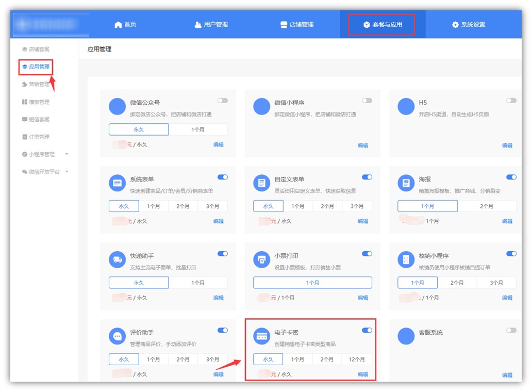Disable the 电子卡密 toggle switch
The image size is (532, 392).
367,330
